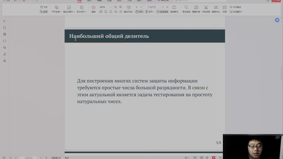
Task: Click the slide number 3/8
Action: [x=218, y=143]
